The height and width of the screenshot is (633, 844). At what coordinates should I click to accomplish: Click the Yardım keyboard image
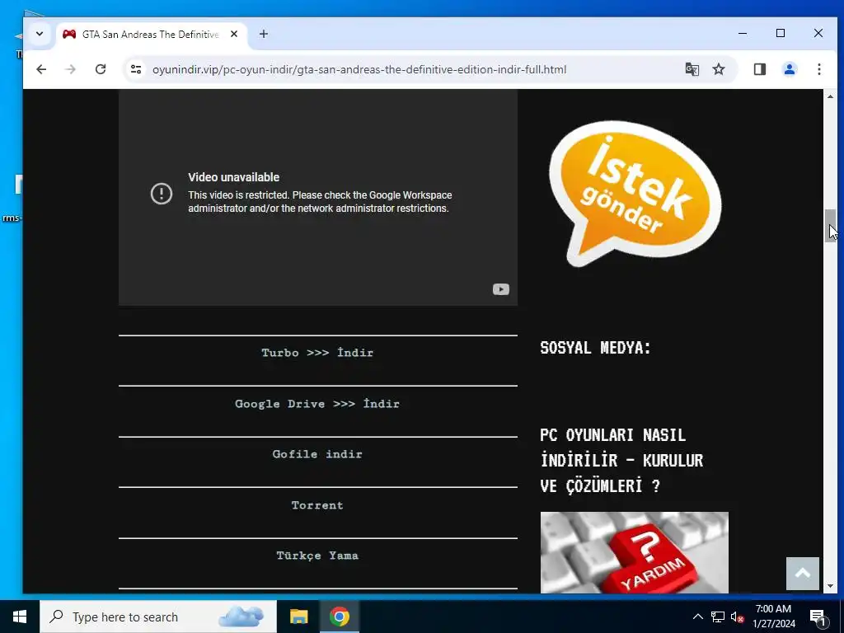pyautogui.click(x=634, y=552)
